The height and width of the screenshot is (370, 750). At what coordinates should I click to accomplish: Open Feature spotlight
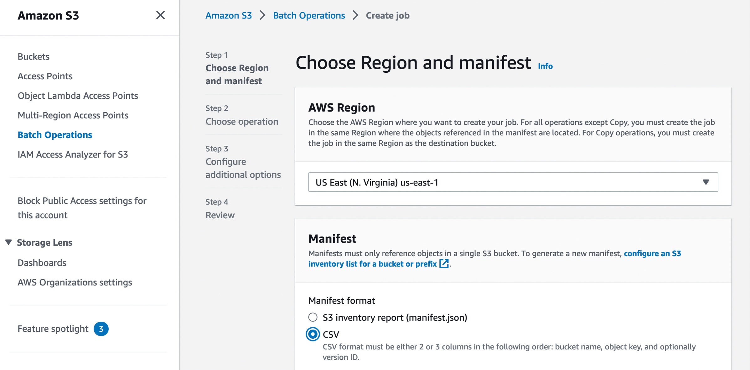click(x=53, y=329)
